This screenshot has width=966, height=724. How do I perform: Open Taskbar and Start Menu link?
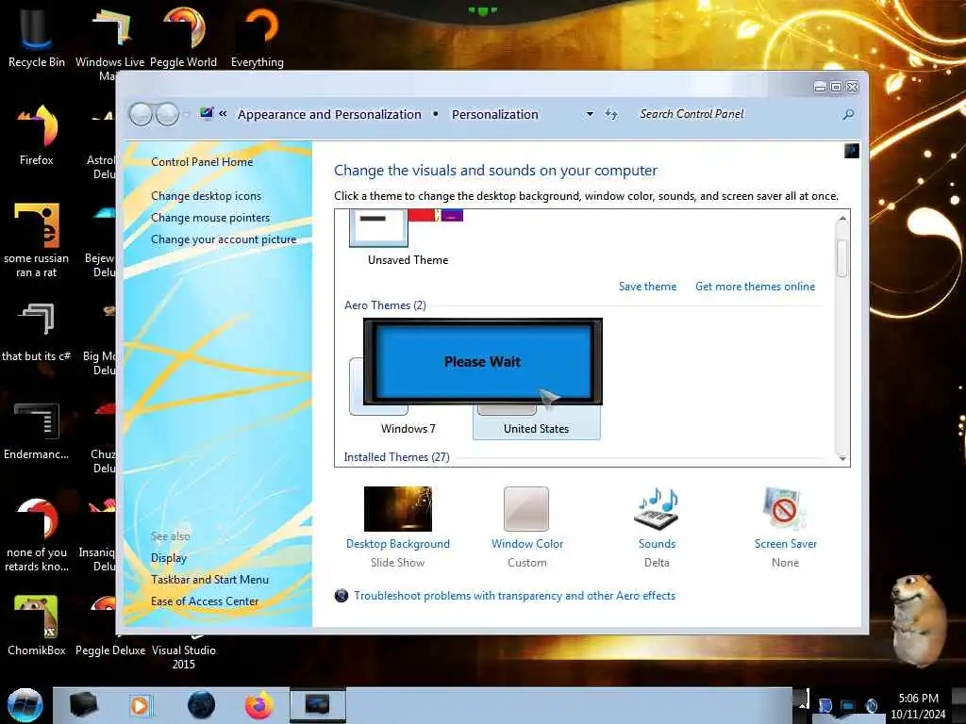click(x=210, y=580)
